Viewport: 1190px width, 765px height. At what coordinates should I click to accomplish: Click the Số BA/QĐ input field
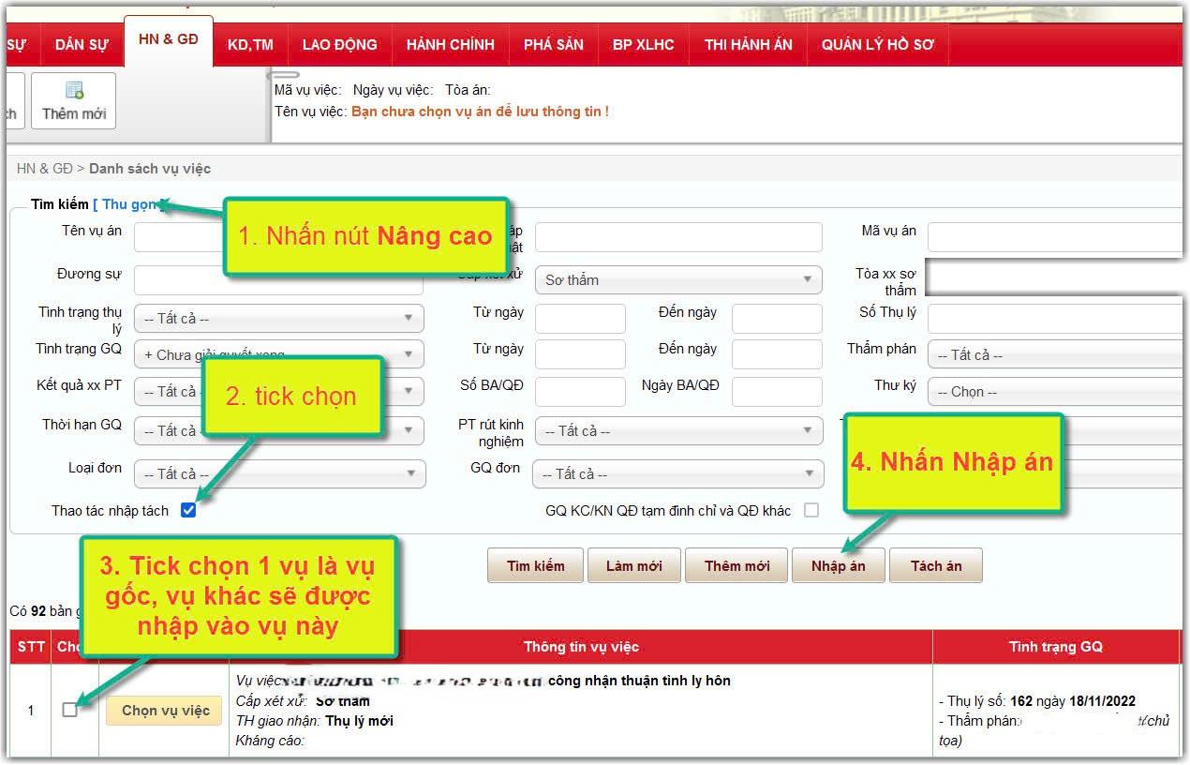(580, 392)
